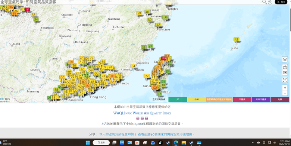Select the yellow 53 AQI marker
This screenshot has width=291, height=146.
click(34, 14)
